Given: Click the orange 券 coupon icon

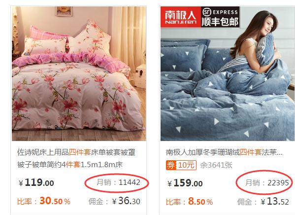Looking at the screenshot, I should (171, 165).
